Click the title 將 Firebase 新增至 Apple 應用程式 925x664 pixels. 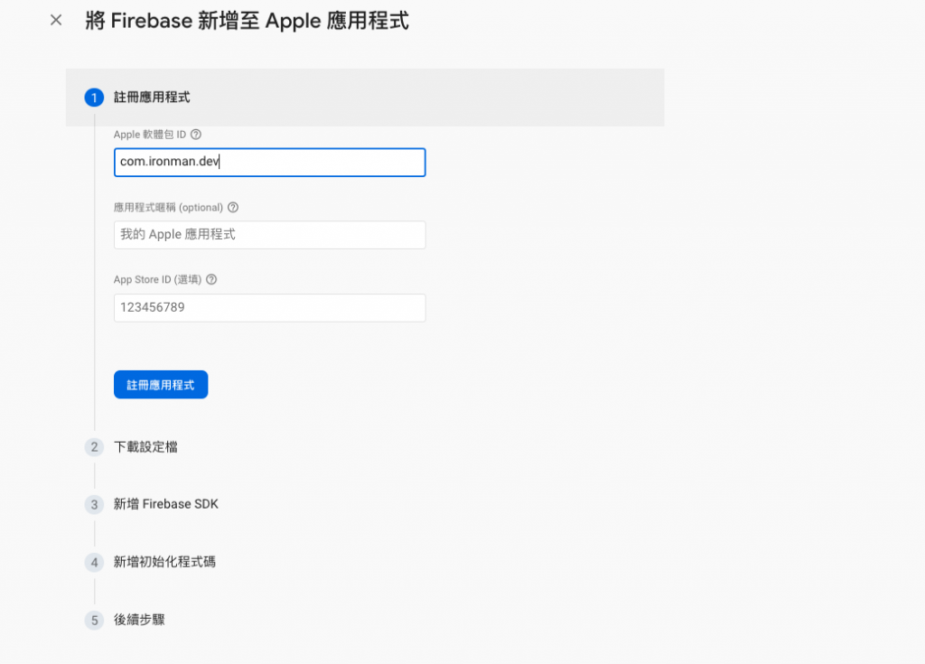247,21
